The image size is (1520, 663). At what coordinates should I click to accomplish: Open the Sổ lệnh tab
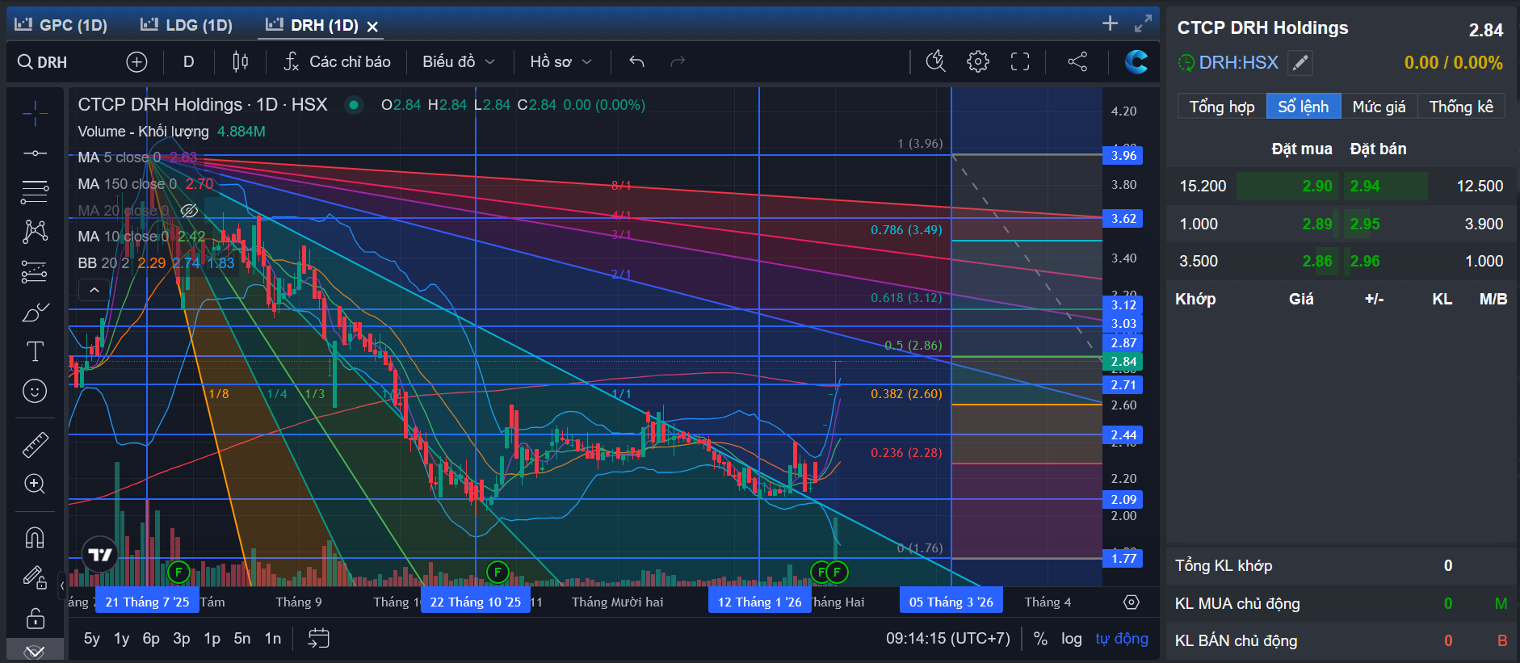click(x=1304, y=107)
